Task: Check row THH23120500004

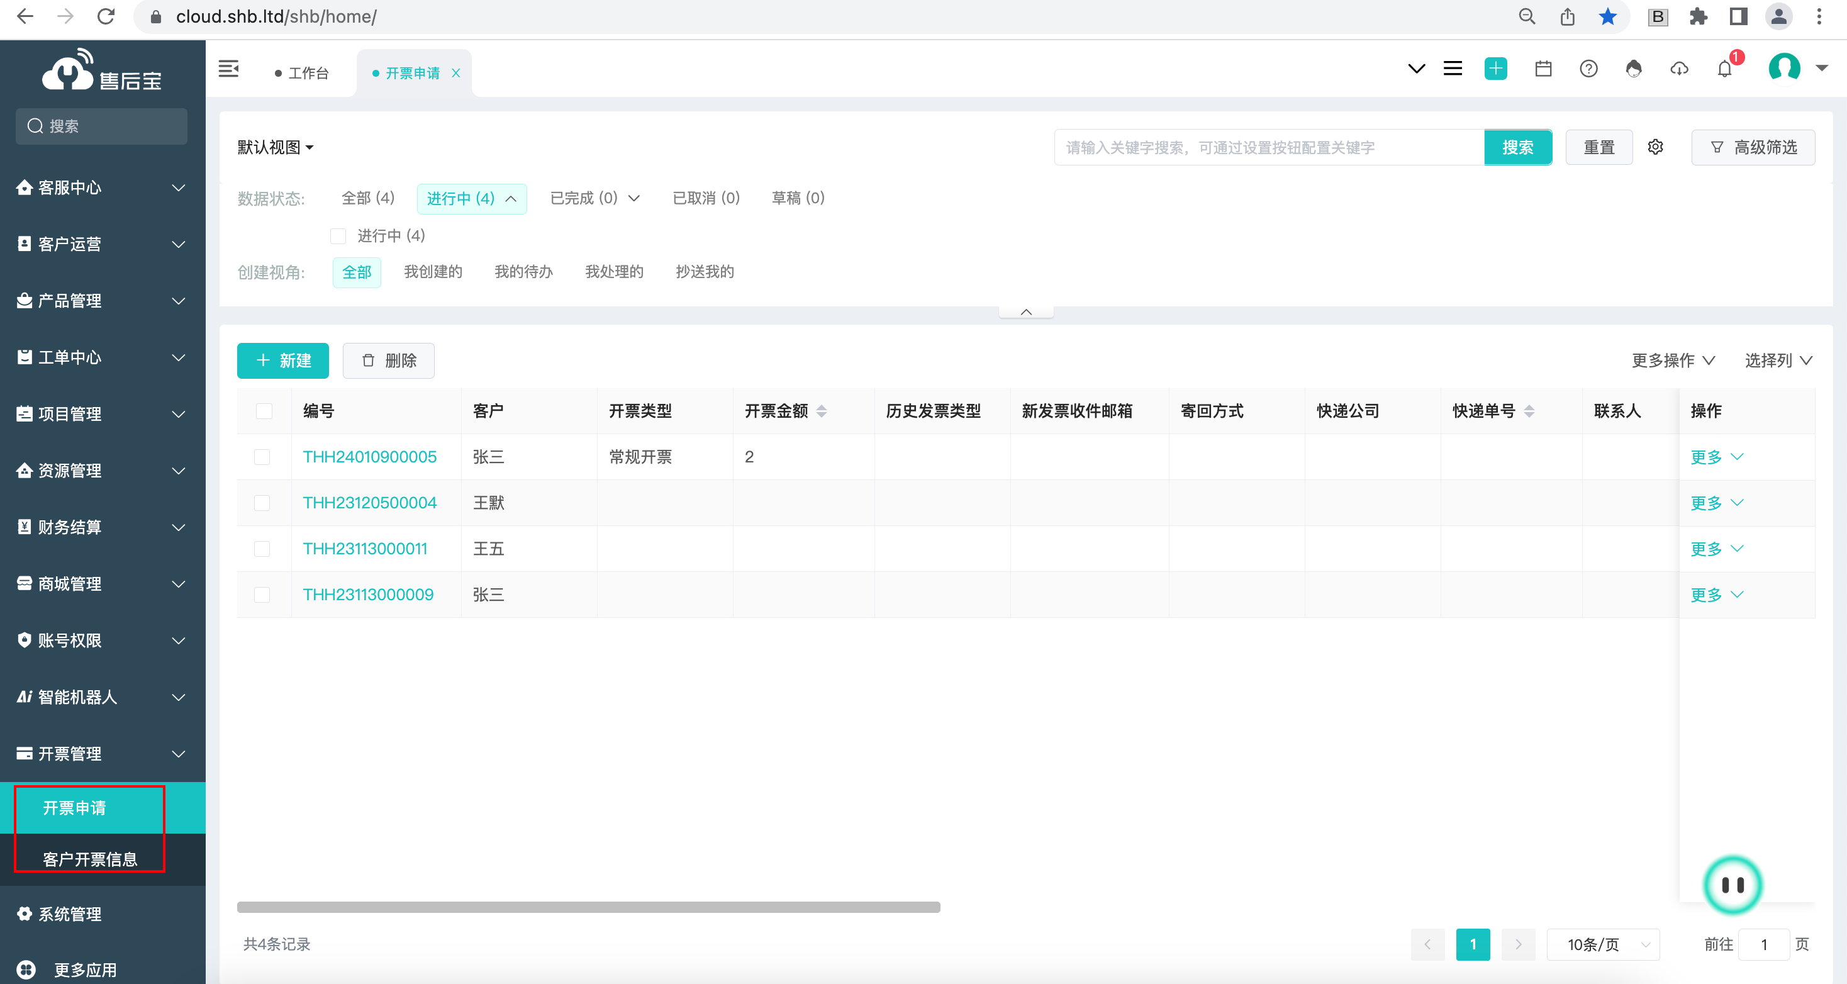Action: click(x=262, y=503)
